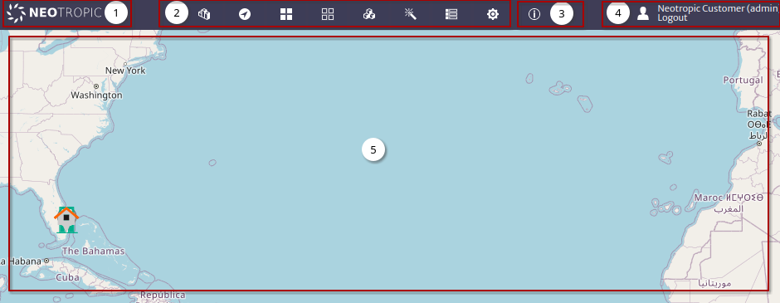The image size is (780, 303).
Task: Select the house marker on the map
Action: coord(66,219)
